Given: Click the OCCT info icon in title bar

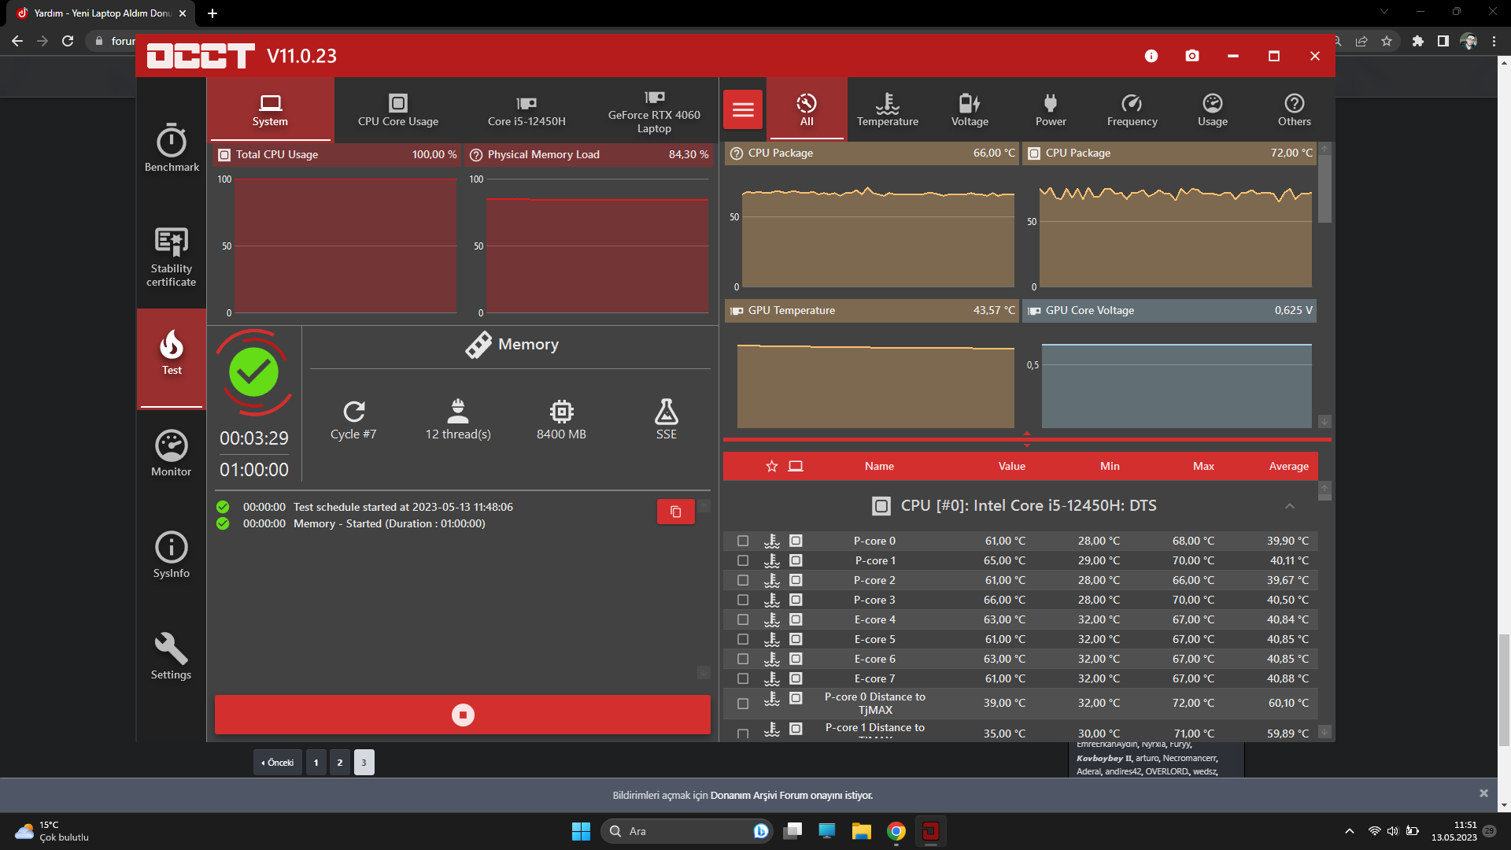Looking at the screenshot, I should [x=1151, y=56].
